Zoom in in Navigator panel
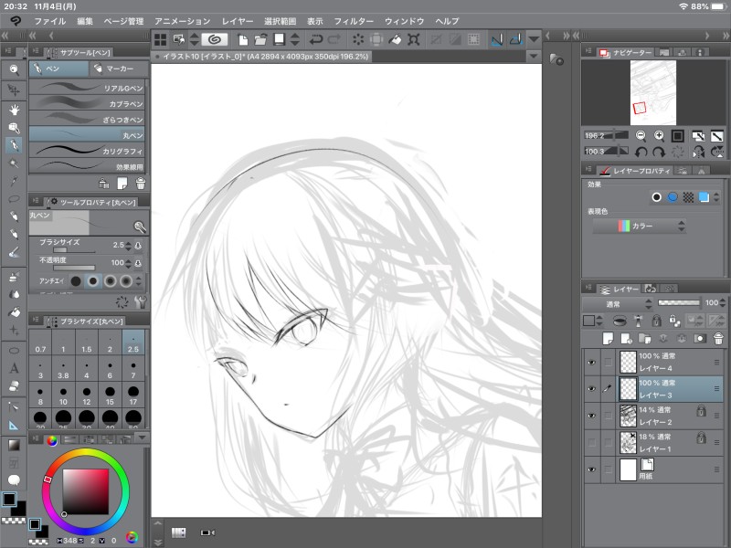731x548 pixels. [x=659, y=135]
